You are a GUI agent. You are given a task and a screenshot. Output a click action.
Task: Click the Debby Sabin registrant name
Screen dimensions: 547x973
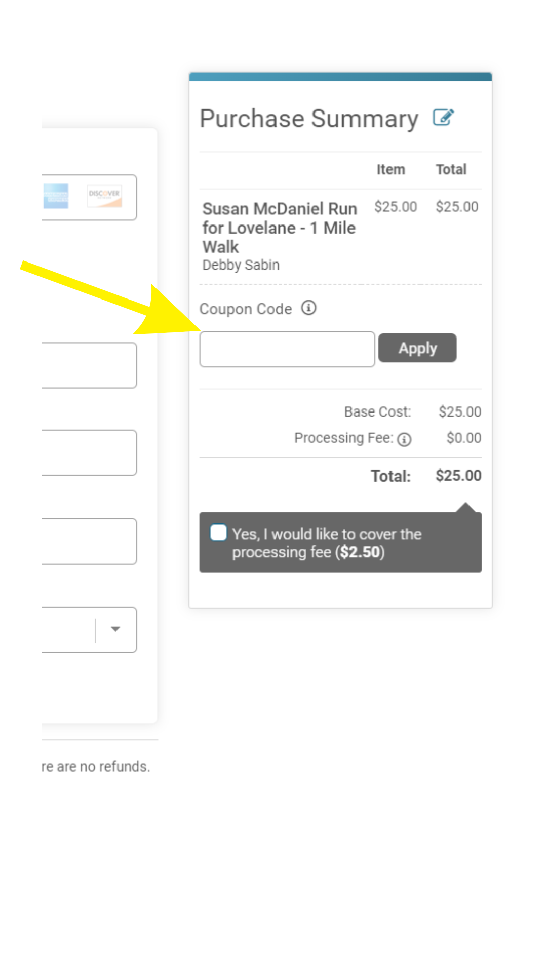[x=241, y=265]
